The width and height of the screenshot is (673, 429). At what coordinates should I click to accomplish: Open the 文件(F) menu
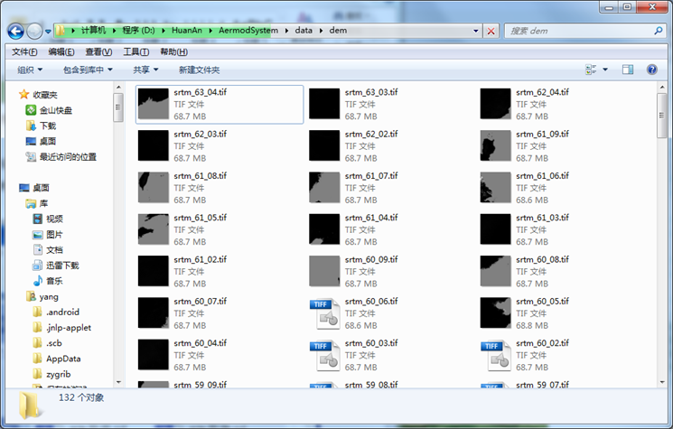23,52
